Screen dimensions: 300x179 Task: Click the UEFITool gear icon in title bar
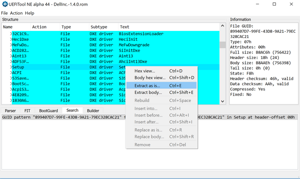[x=5, y=4]
